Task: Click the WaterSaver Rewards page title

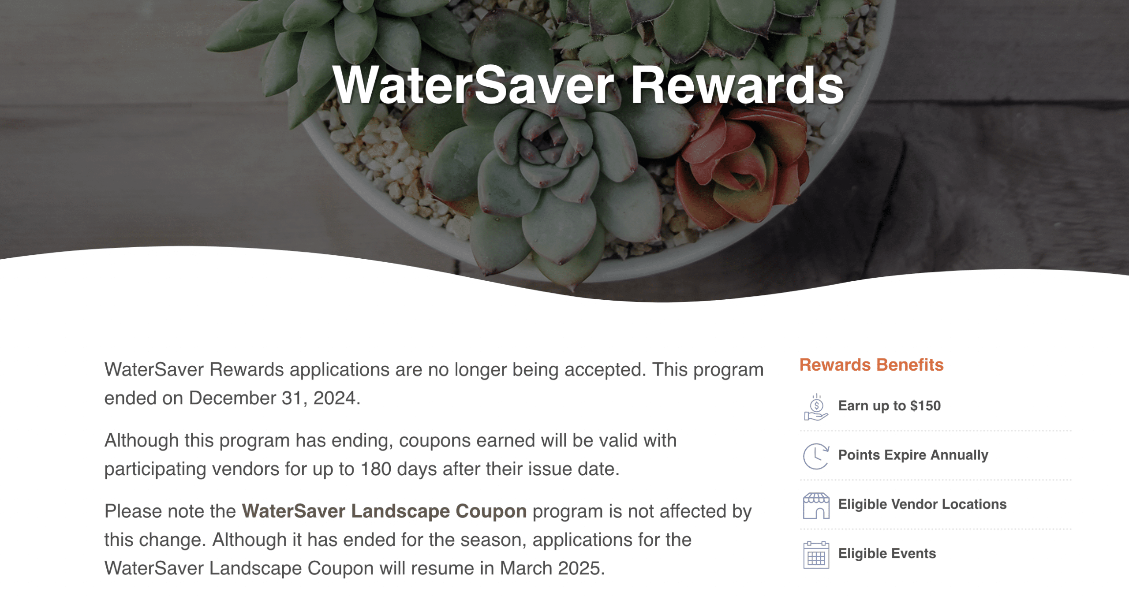Action: coord(588,85)
